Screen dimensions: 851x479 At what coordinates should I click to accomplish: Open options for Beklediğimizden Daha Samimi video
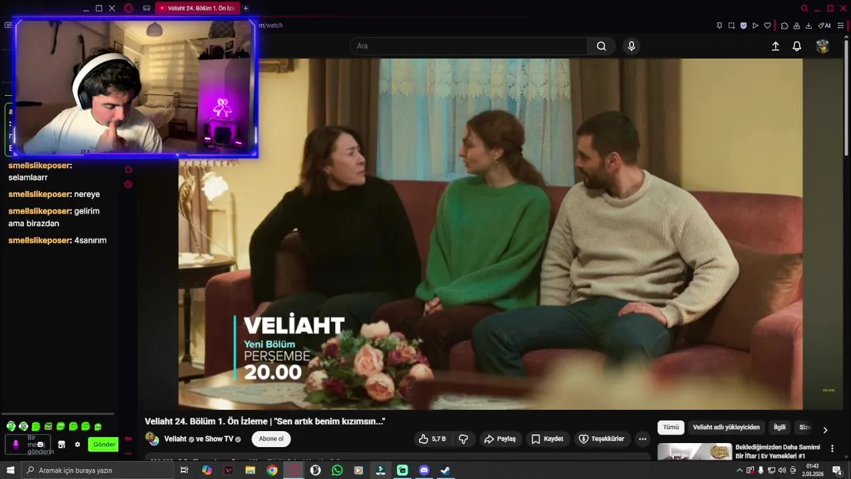pos(832,449)
